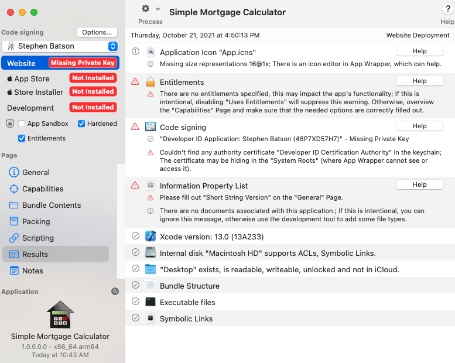Click the warning triangle beside Code signing
Viewport: 455px width, 363px height.
[x=135, y=126]
